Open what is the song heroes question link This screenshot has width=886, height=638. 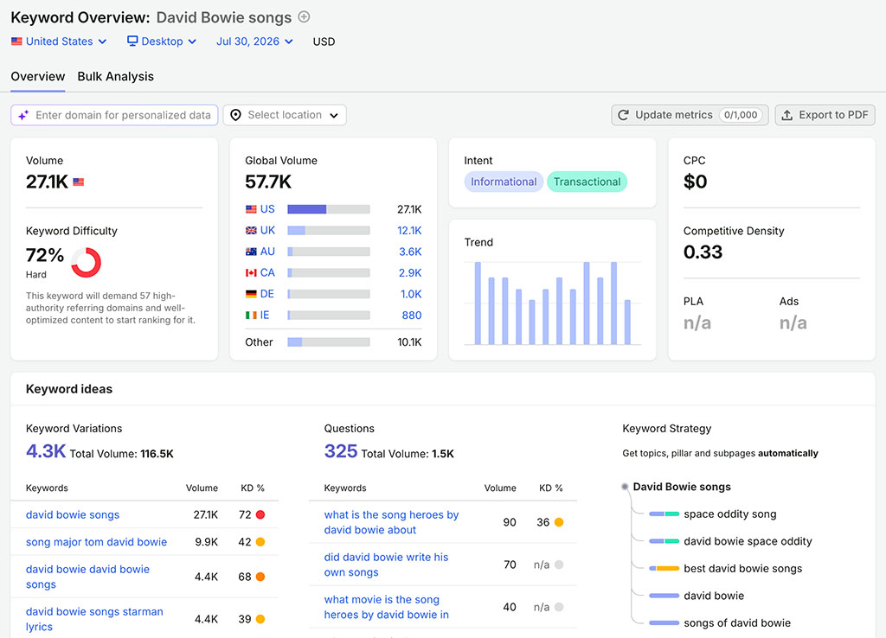(391, 522)
